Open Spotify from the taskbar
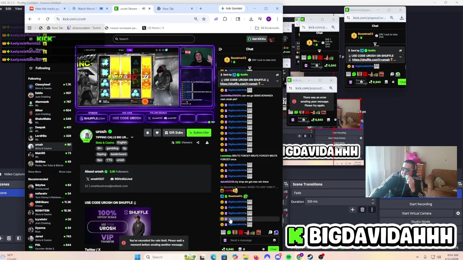Image resolution: width=463 pixels, height=260 pixels. tap(289, 257)
